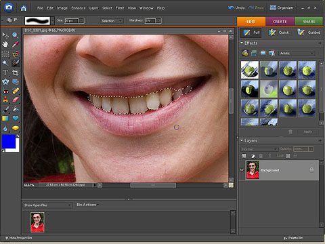
Task: Hide the Background layer eye icon
Action: [x=242, y=170]
